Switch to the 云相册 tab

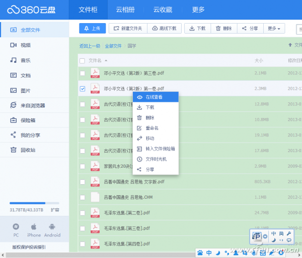pos(125,10)
